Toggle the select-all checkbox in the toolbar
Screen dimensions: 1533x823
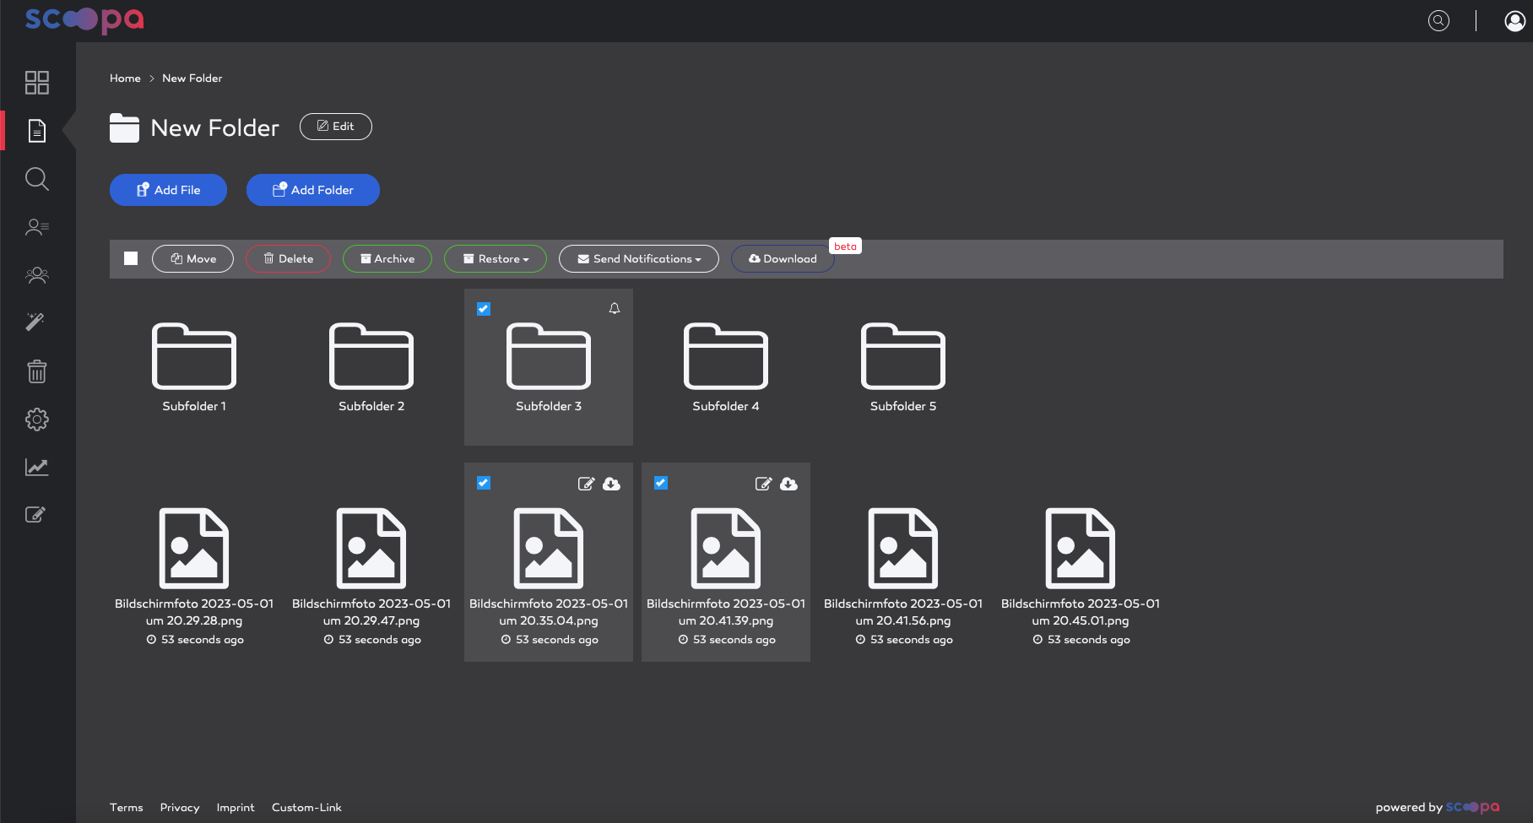point(131,258)
